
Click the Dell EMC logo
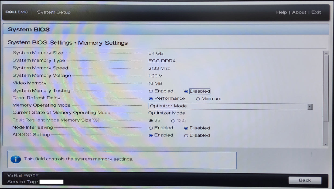pos(17,12)
